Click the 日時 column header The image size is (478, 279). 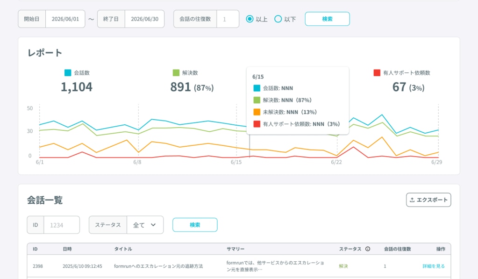68,249
